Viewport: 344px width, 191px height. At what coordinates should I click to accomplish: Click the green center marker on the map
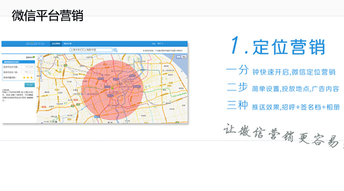(112, 88)
